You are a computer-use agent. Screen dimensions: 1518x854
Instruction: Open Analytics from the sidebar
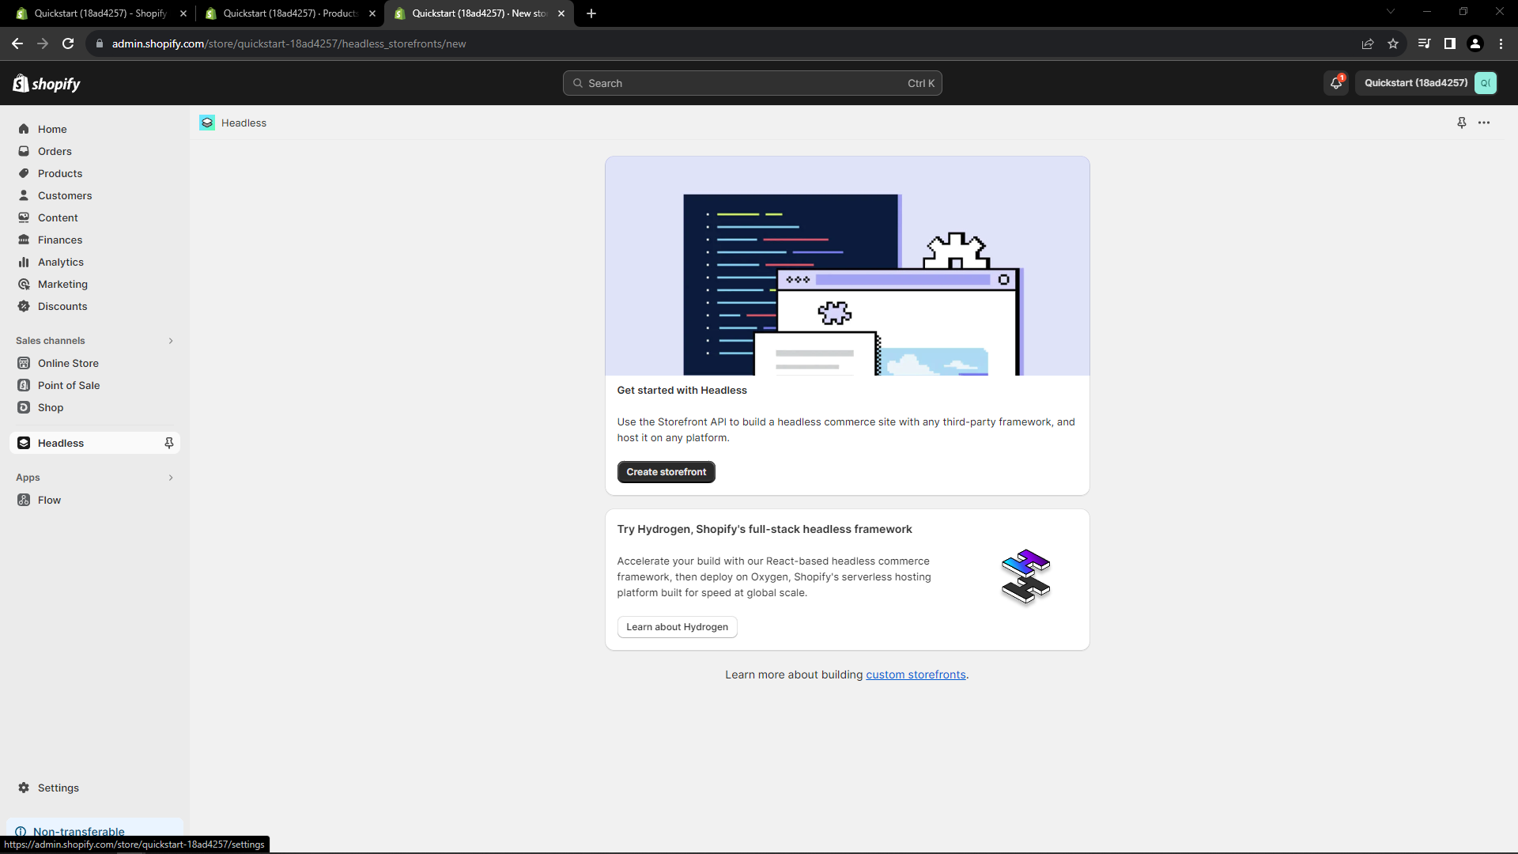(61, 262)
